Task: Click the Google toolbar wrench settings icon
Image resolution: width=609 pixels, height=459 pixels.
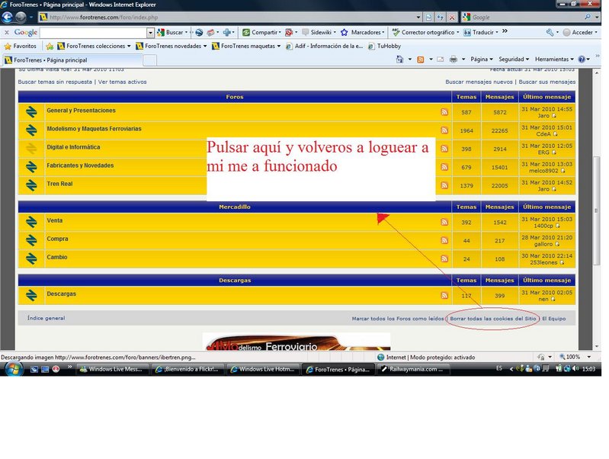Action: [550, 32]
